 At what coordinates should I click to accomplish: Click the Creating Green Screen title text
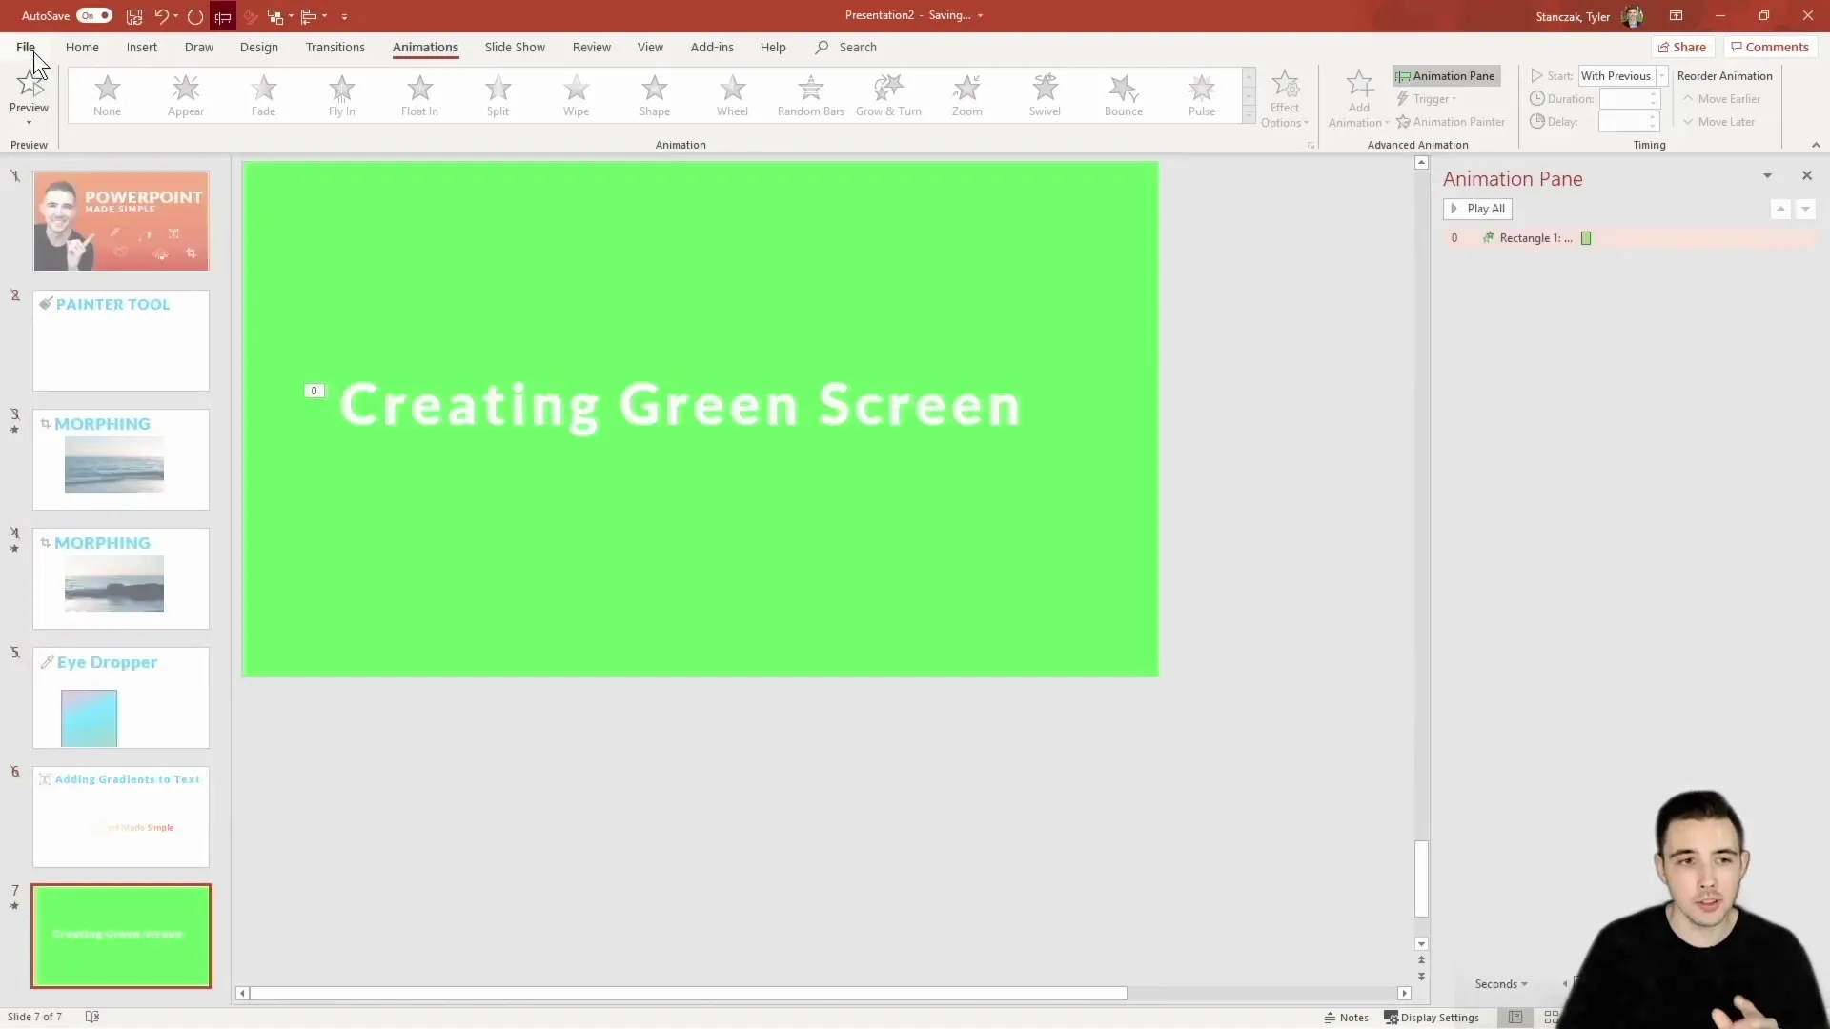(x=681, y=405)
